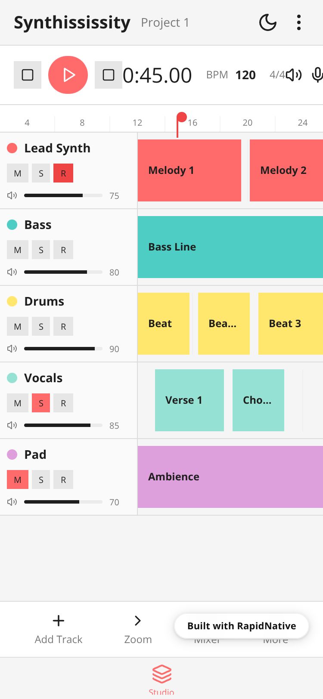Click the BPM 120 tempo value
The height and width of the screenshot is (699, 323).
pos(245,75)
